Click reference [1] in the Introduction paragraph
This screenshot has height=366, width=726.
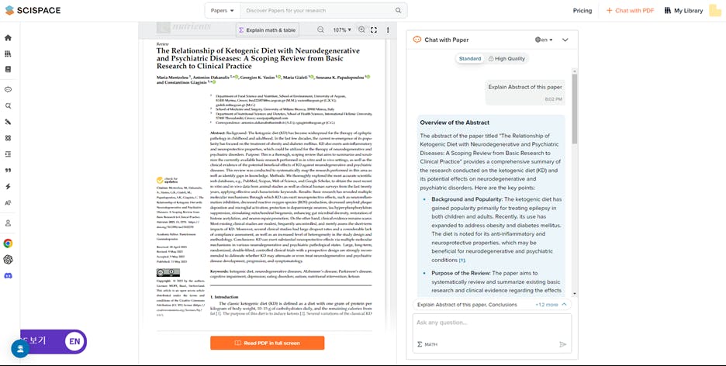tap(220, 314)
